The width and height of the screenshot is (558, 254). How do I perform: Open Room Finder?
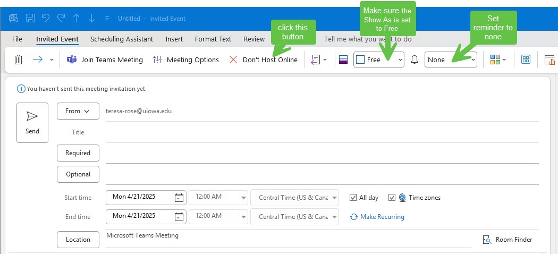click(508, 240)
